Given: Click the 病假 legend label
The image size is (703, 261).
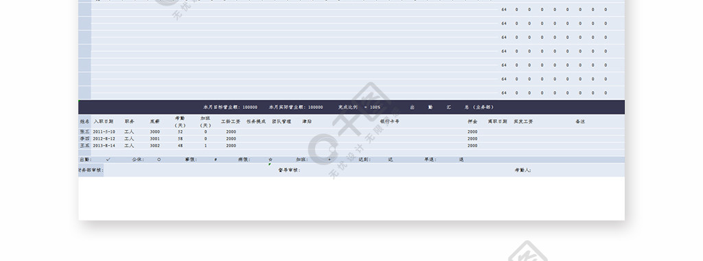Looking at the screenshot, I should click(x=244, y=160).
